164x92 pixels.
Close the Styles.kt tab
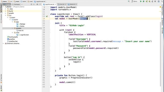pyautogui.click(x=76, y=4)
